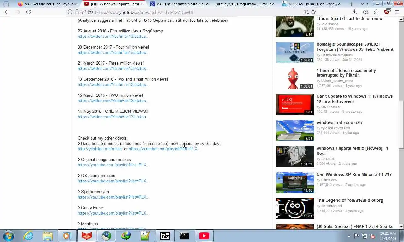This screenshot has width=404, height=242.
Task: Click the permissions icon left of the URL
Action: (84, 12)
